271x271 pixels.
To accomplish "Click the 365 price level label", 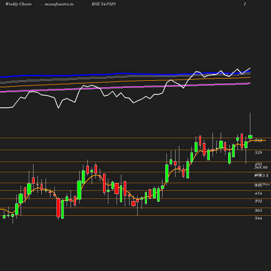I will 259,210.
